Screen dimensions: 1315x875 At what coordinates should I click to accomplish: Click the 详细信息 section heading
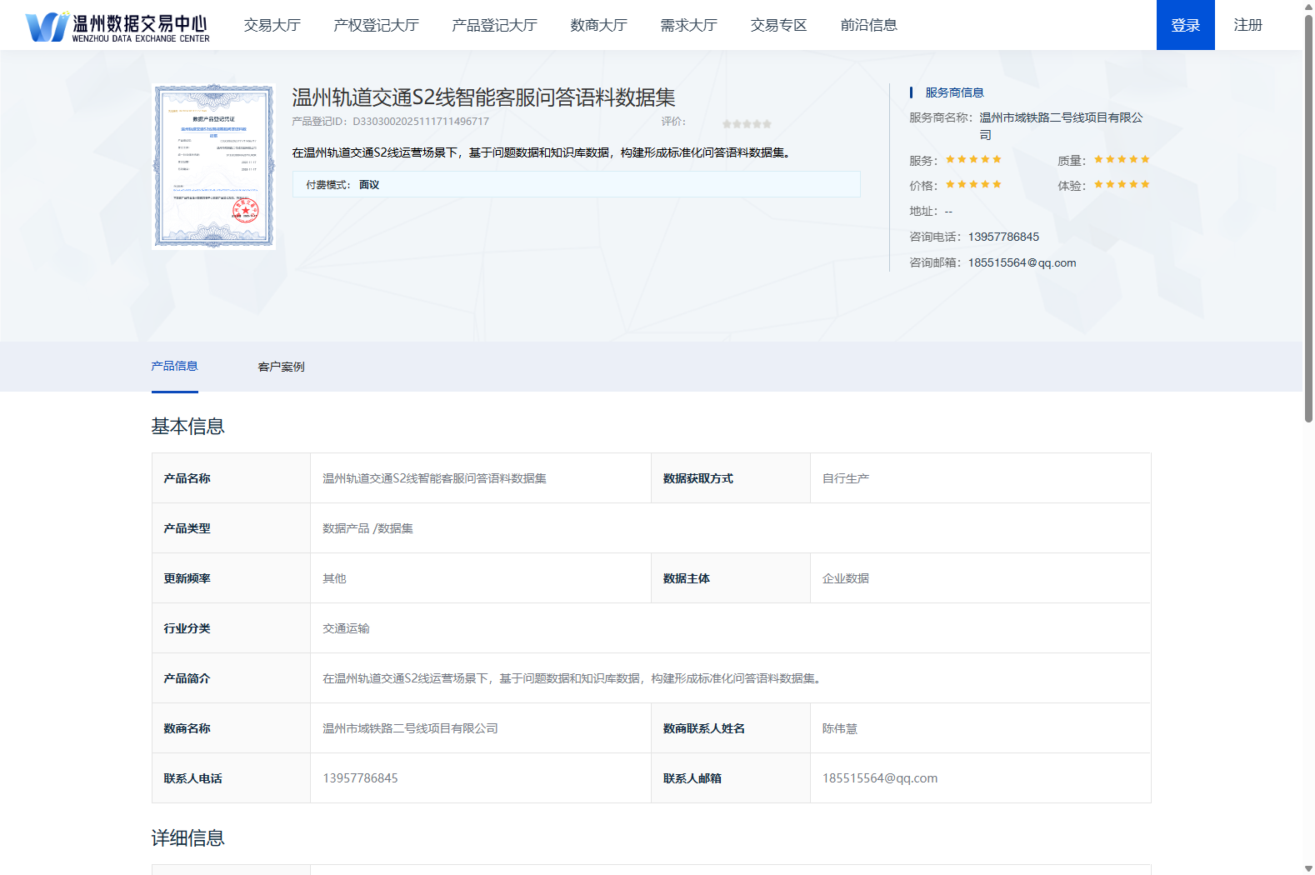[188, 838]
